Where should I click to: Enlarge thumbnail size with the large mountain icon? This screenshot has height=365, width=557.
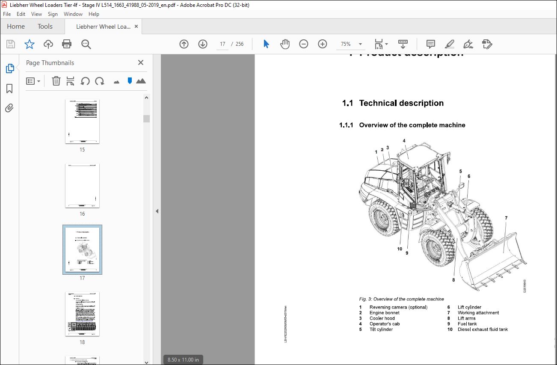pyautogui.click(x=141, y=80)
